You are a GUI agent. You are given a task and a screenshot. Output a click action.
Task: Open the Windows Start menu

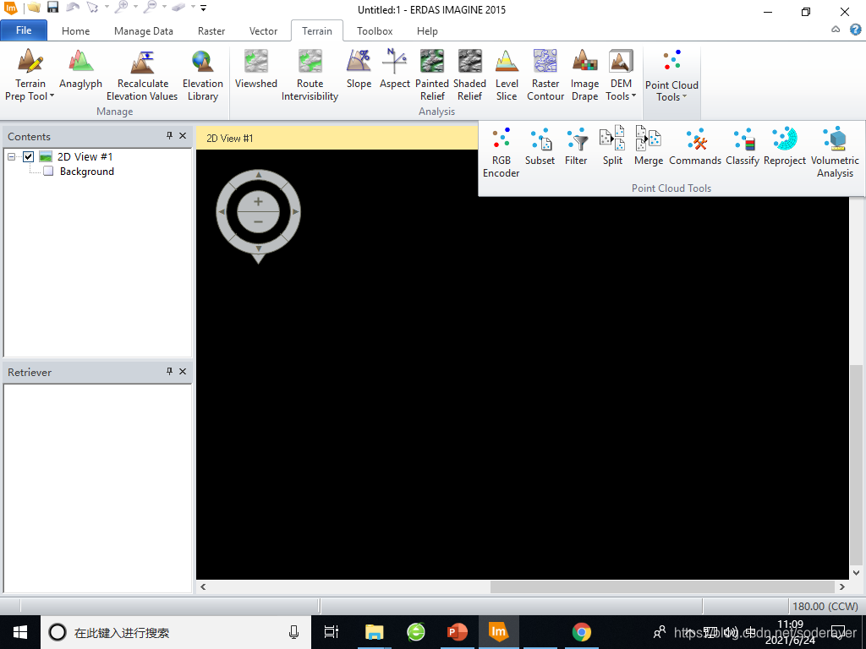pyautogui.click(x=20, y=632)
